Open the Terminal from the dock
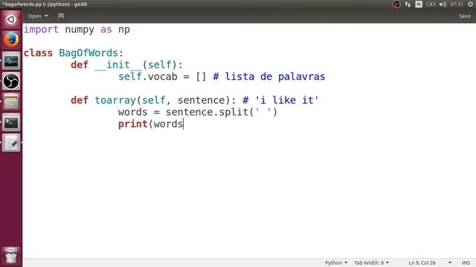 pos(11,122)
